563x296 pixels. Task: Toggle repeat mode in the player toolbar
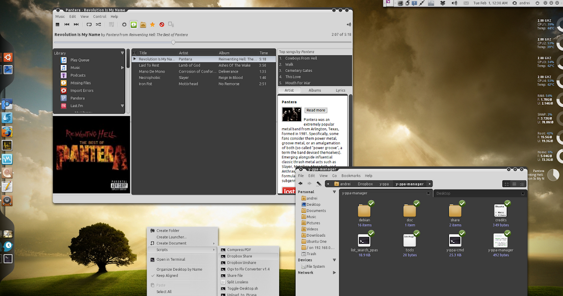pyautogui.click(x=89, y=24)
